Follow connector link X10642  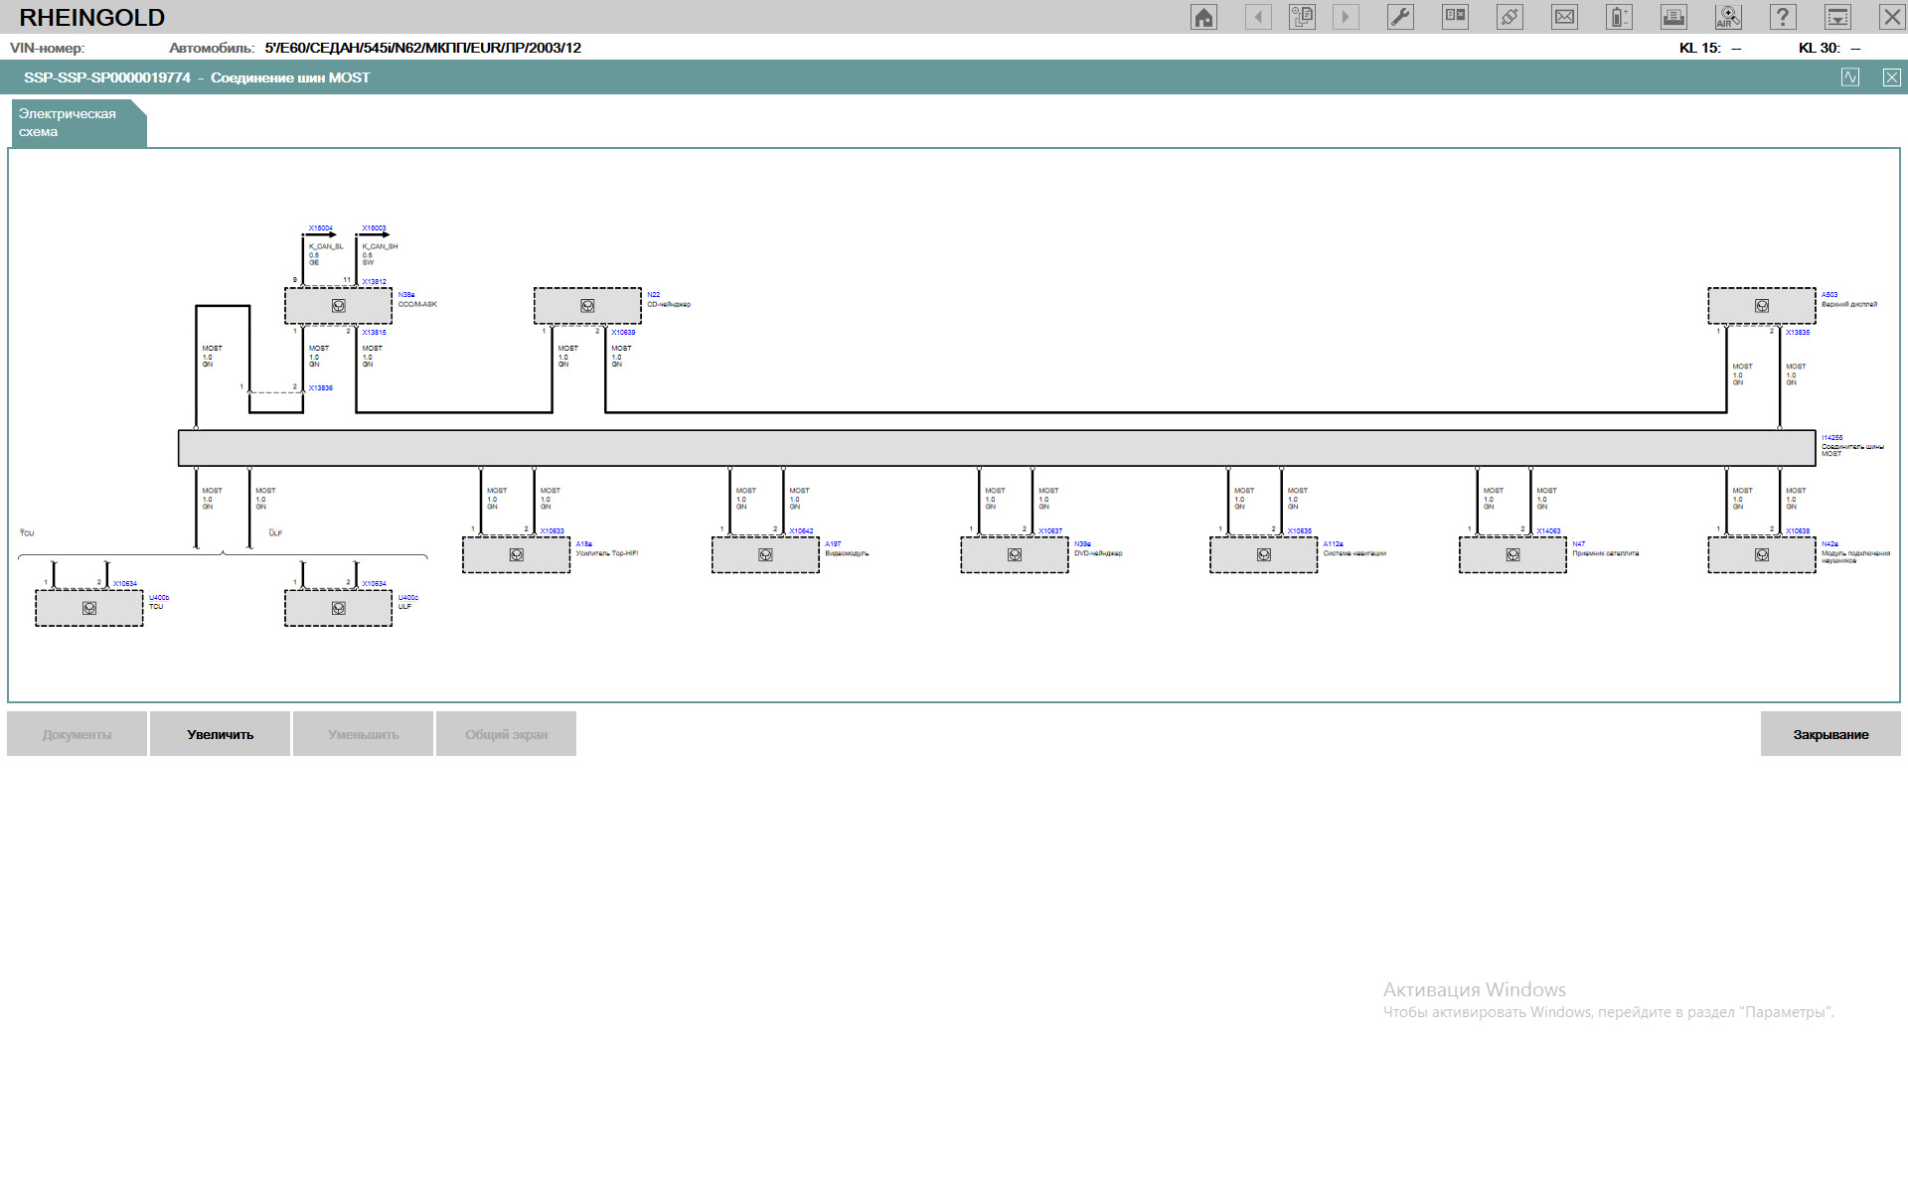[801, 531]
